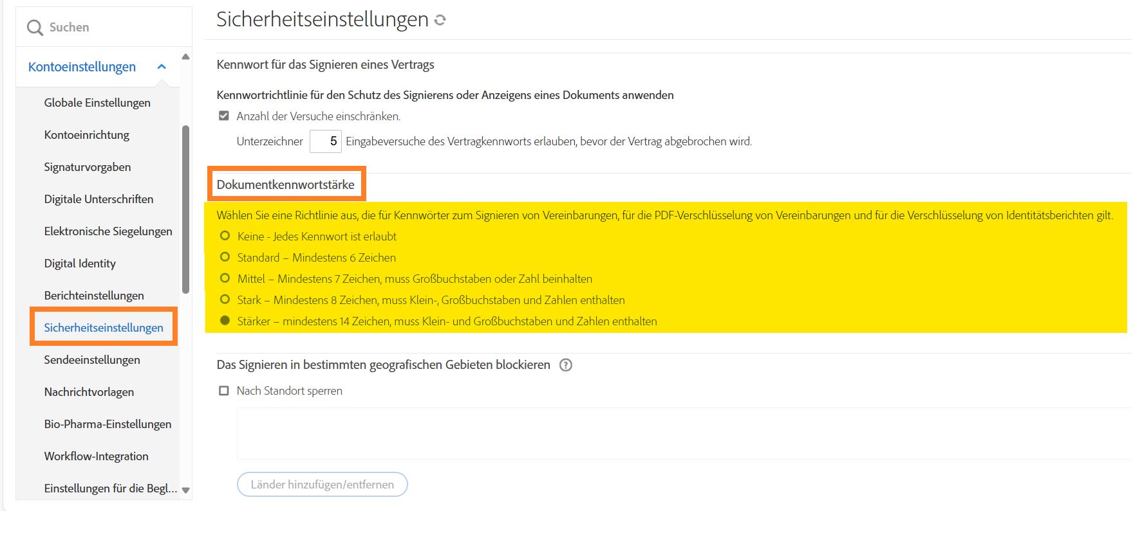Select Keine - Jedes Kennwort ist erlaubt
The height and width of the screenshot is (538, 1133).
tap(225, 236)
